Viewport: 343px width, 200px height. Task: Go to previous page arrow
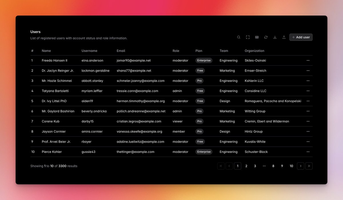[x=229, y=166]
